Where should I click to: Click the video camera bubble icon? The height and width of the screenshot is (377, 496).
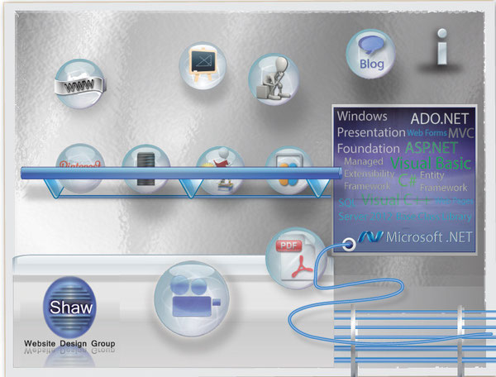tap(192, 298)
